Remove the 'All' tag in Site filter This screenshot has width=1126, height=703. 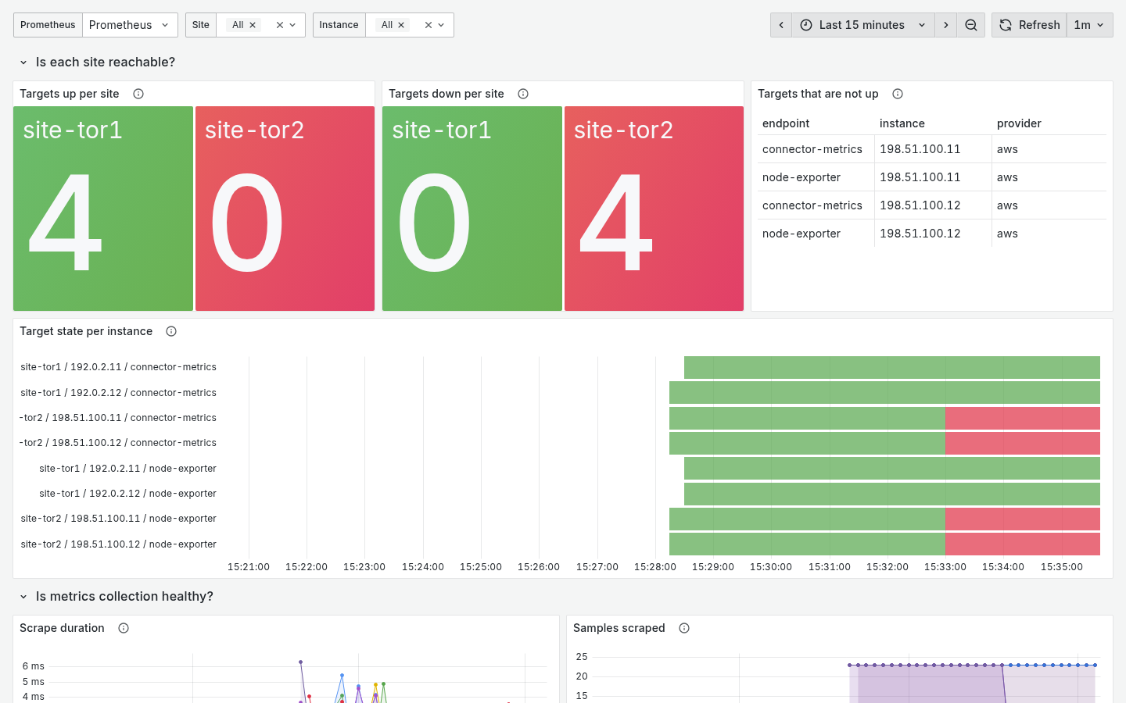[x=253, y=25]
